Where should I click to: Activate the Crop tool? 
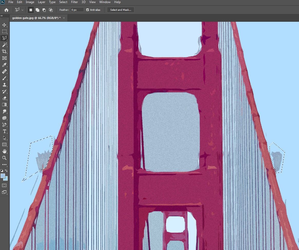4,51
